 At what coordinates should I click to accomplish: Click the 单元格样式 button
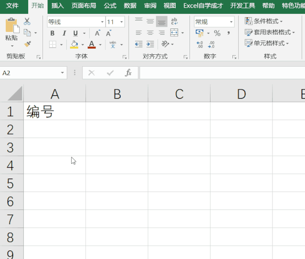click(267, 43)
